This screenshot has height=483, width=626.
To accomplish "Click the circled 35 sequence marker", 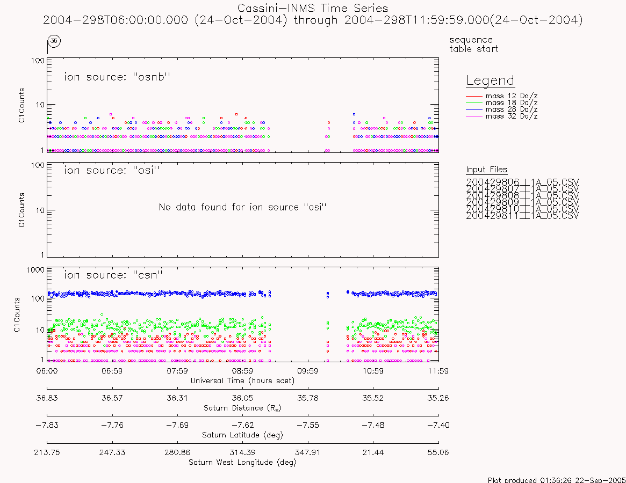I will 54,41.
